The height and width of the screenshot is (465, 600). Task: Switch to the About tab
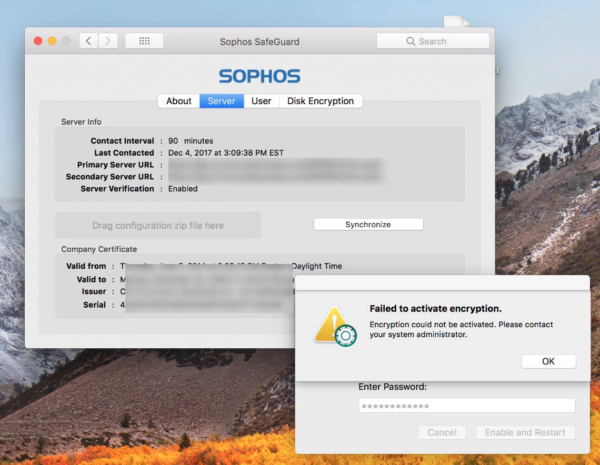179,101
